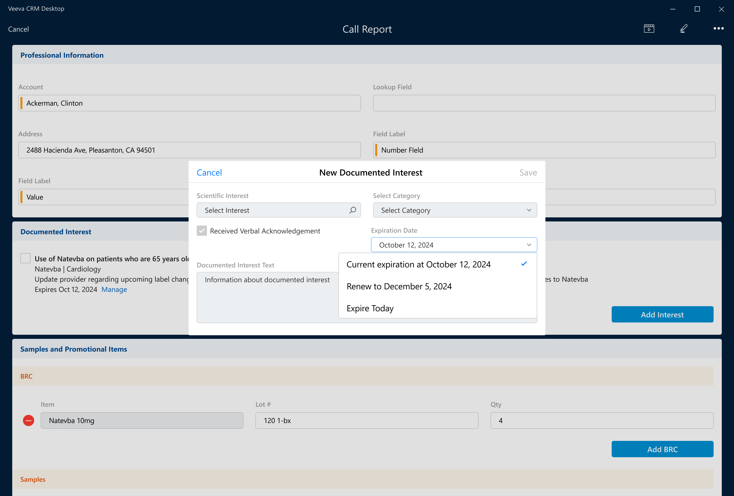The height and width of the screenshot is (496, 734).
Task: Remove Natevba 10mg with red minus icon
Action: (29, 420)
